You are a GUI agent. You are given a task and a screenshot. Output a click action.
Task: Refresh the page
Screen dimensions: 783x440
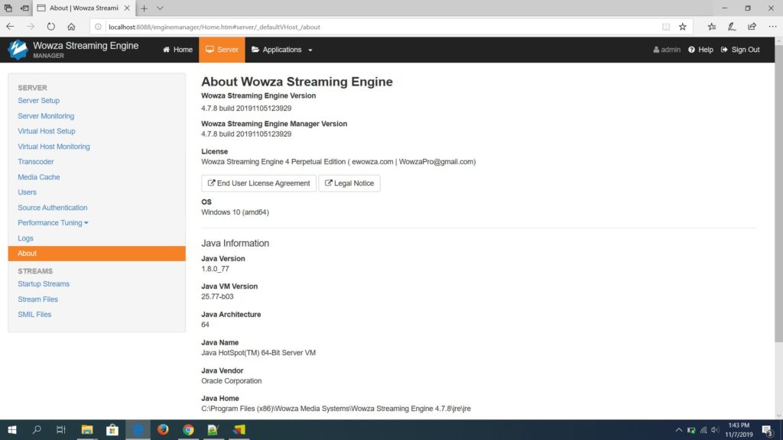pos(51,27)
